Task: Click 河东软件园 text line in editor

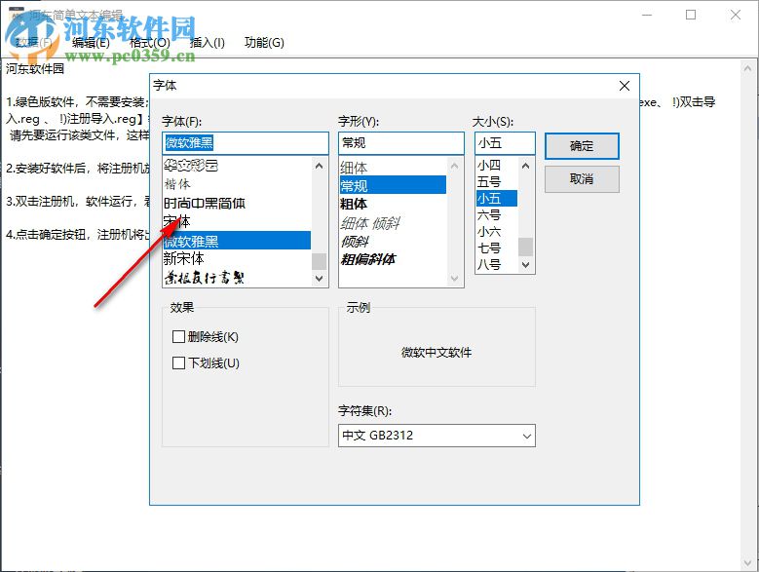Action: [x=35, y=69]
